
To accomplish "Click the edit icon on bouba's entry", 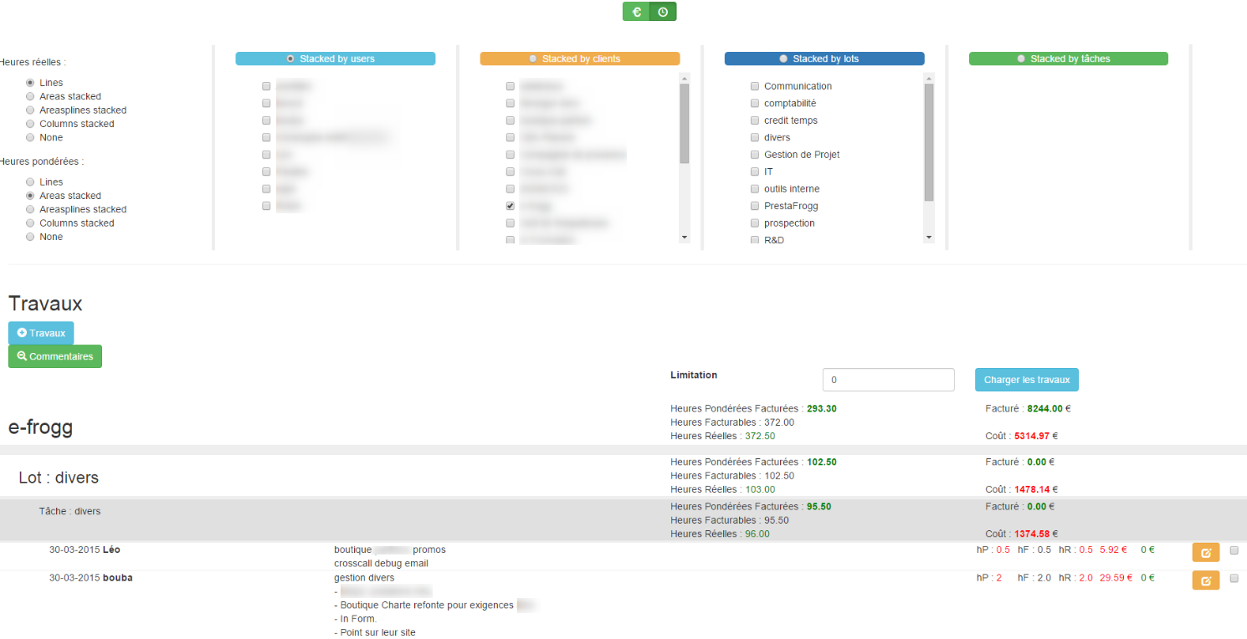I will [1205, 580].
